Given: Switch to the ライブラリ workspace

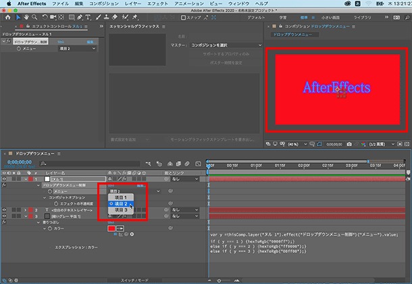Looking at the screenshot, I should (362, 18).
